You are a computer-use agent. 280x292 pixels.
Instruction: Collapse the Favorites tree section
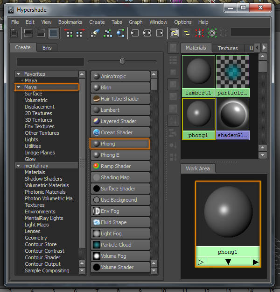tap(18, 74)
